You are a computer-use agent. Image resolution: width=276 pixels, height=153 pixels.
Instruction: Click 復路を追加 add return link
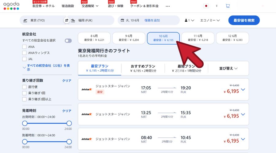coord(152,21)
